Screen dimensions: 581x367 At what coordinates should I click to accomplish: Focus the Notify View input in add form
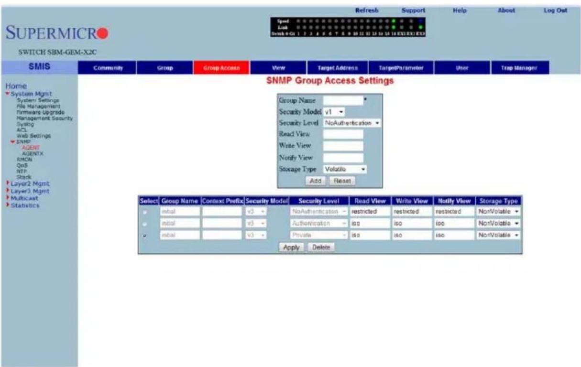click(x=343, y=157)
